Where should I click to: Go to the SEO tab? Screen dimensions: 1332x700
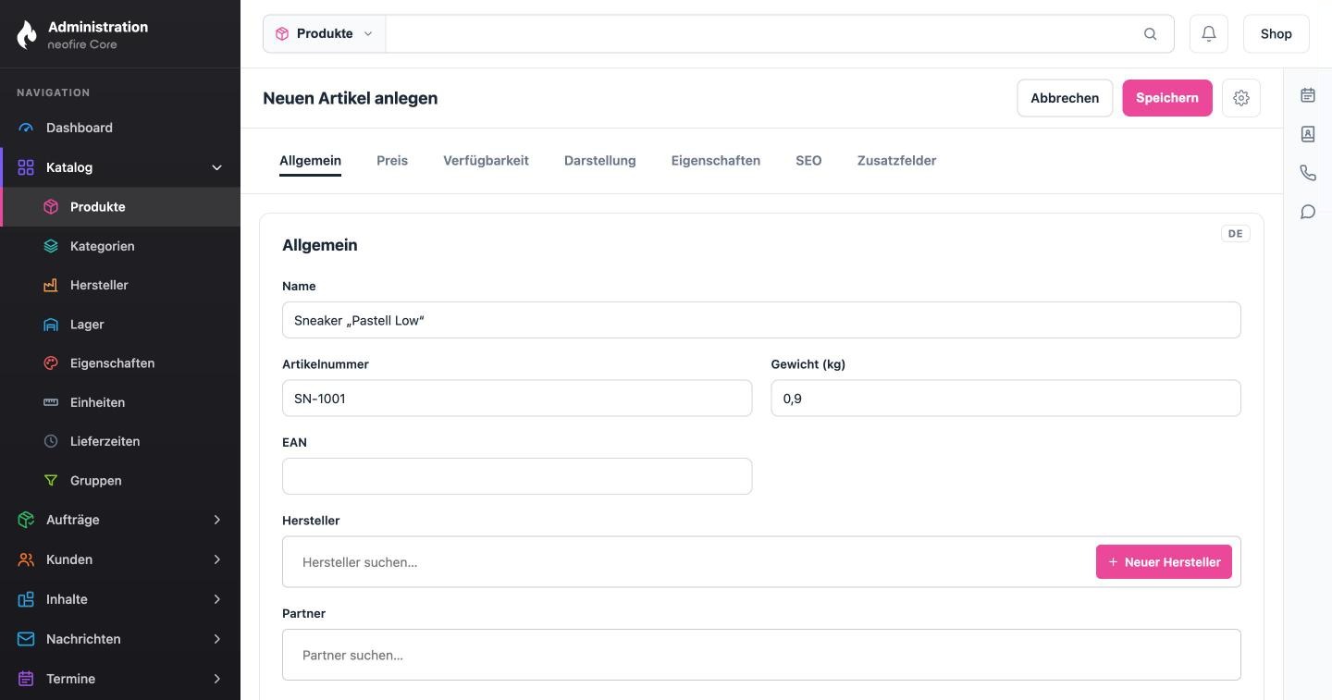tap(808, 160)
